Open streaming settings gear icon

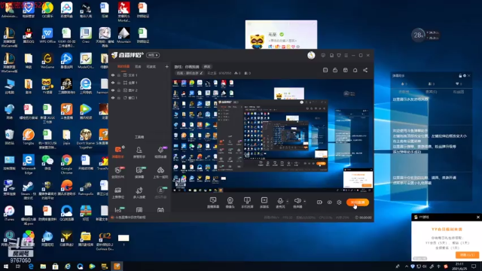pyautogui.click(x=339, y=202)
